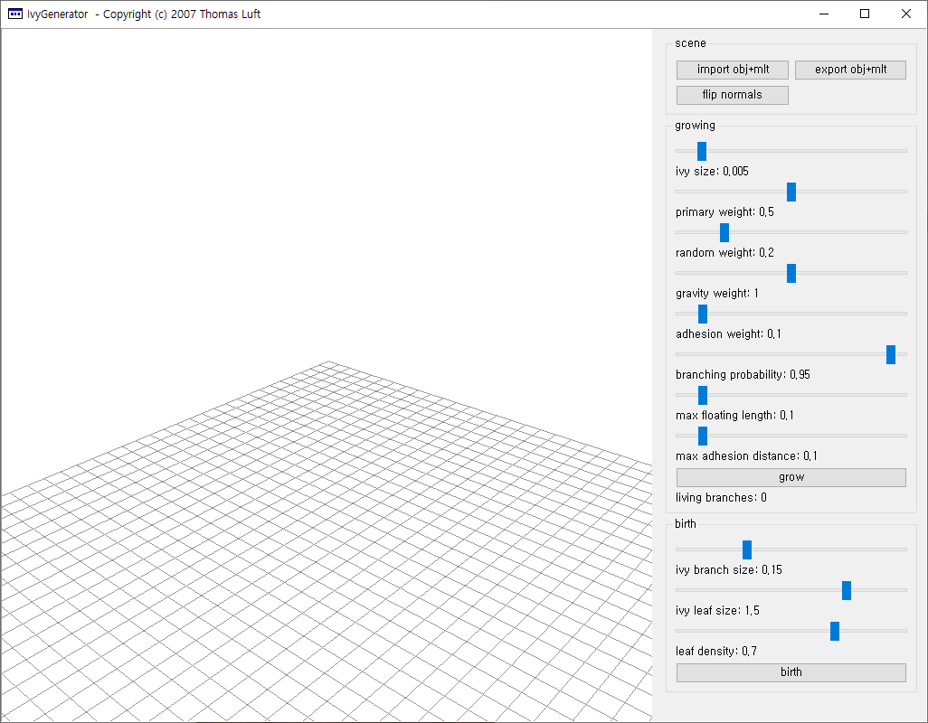This screenshot has width=928, height=723.
Task: Close the IvyGenerator window
Action: [x=906, y=14]
